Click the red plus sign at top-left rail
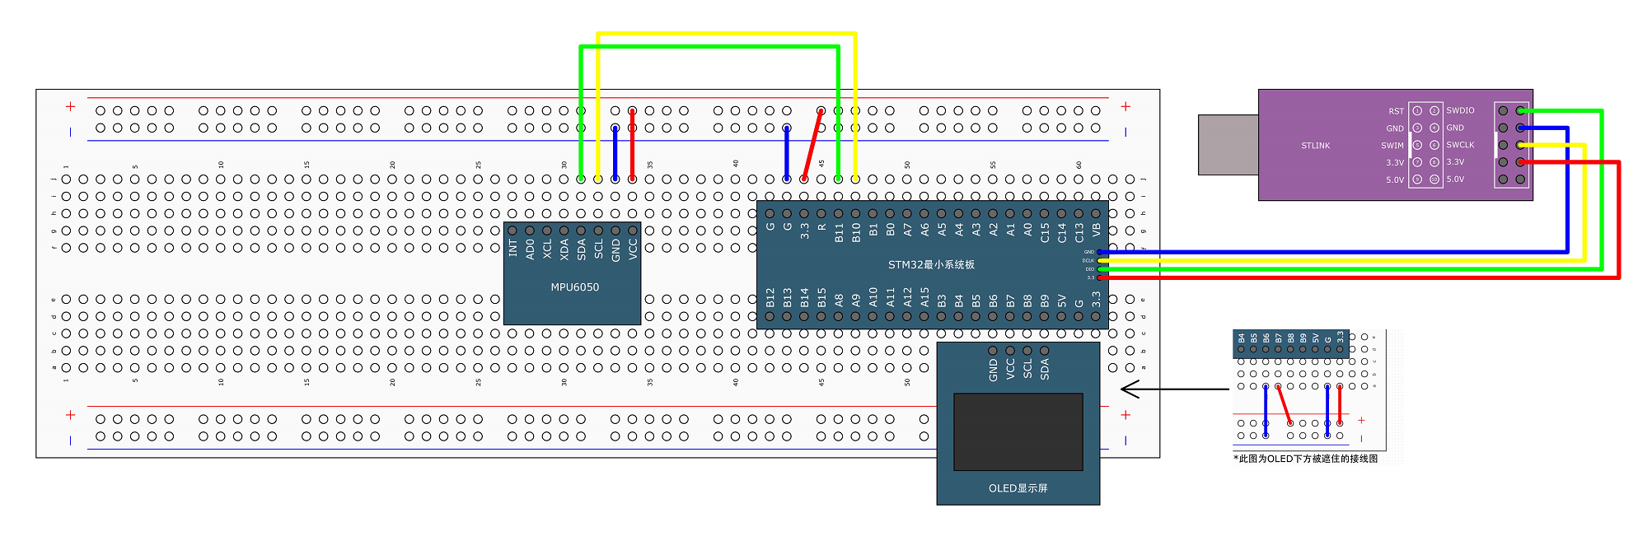Screen dimensions: 1652x550 click(x=71, y=106)
